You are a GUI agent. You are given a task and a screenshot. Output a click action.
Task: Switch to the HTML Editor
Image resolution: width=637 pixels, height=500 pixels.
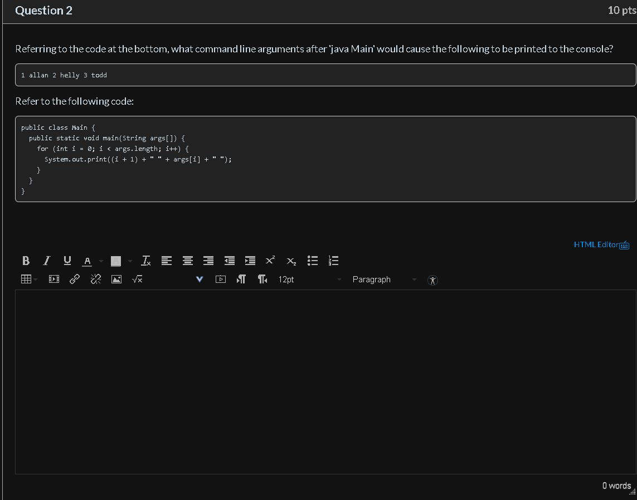(596, 244)
